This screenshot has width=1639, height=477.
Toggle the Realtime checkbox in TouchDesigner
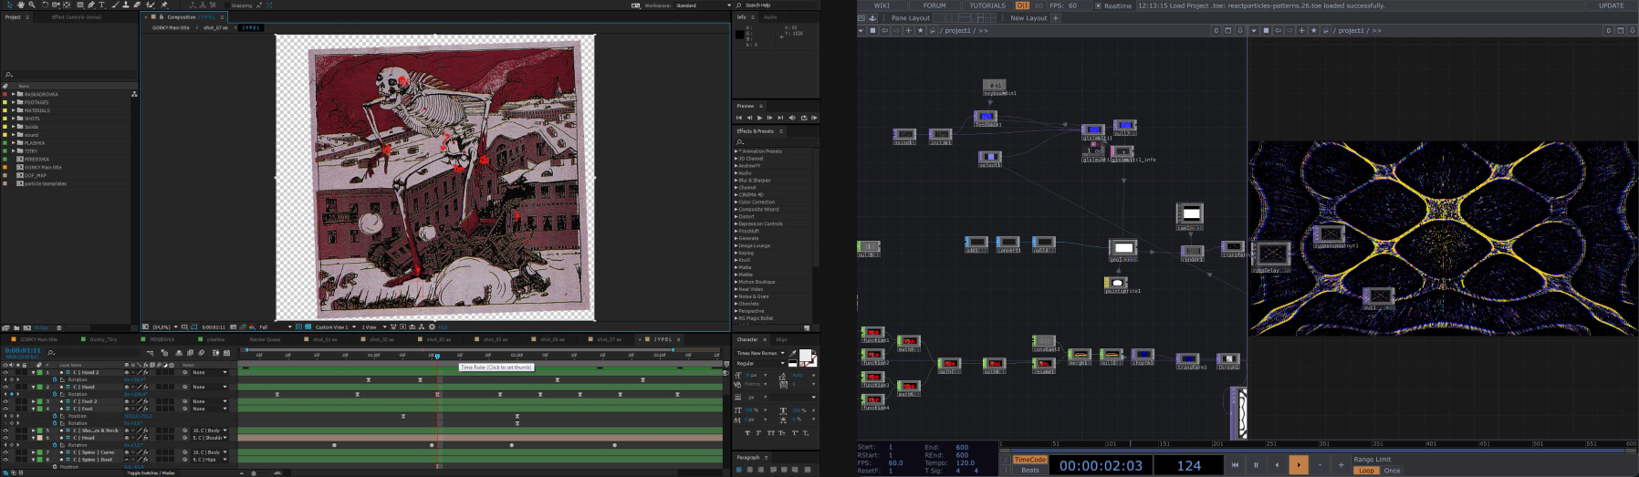point(1098,5)
